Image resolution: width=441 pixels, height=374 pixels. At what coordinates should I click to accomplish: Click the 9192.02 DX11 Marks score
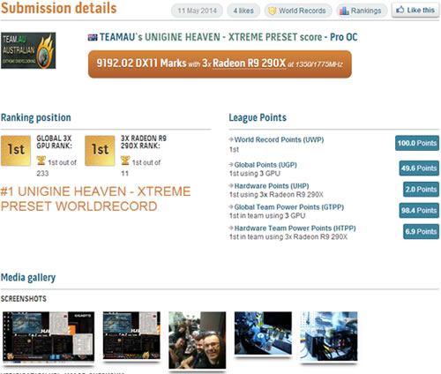[x=141, y=64]
